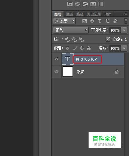
Task: Lock image pixels with brush icon
Action: pyautogui.click(x=75, y=48)
